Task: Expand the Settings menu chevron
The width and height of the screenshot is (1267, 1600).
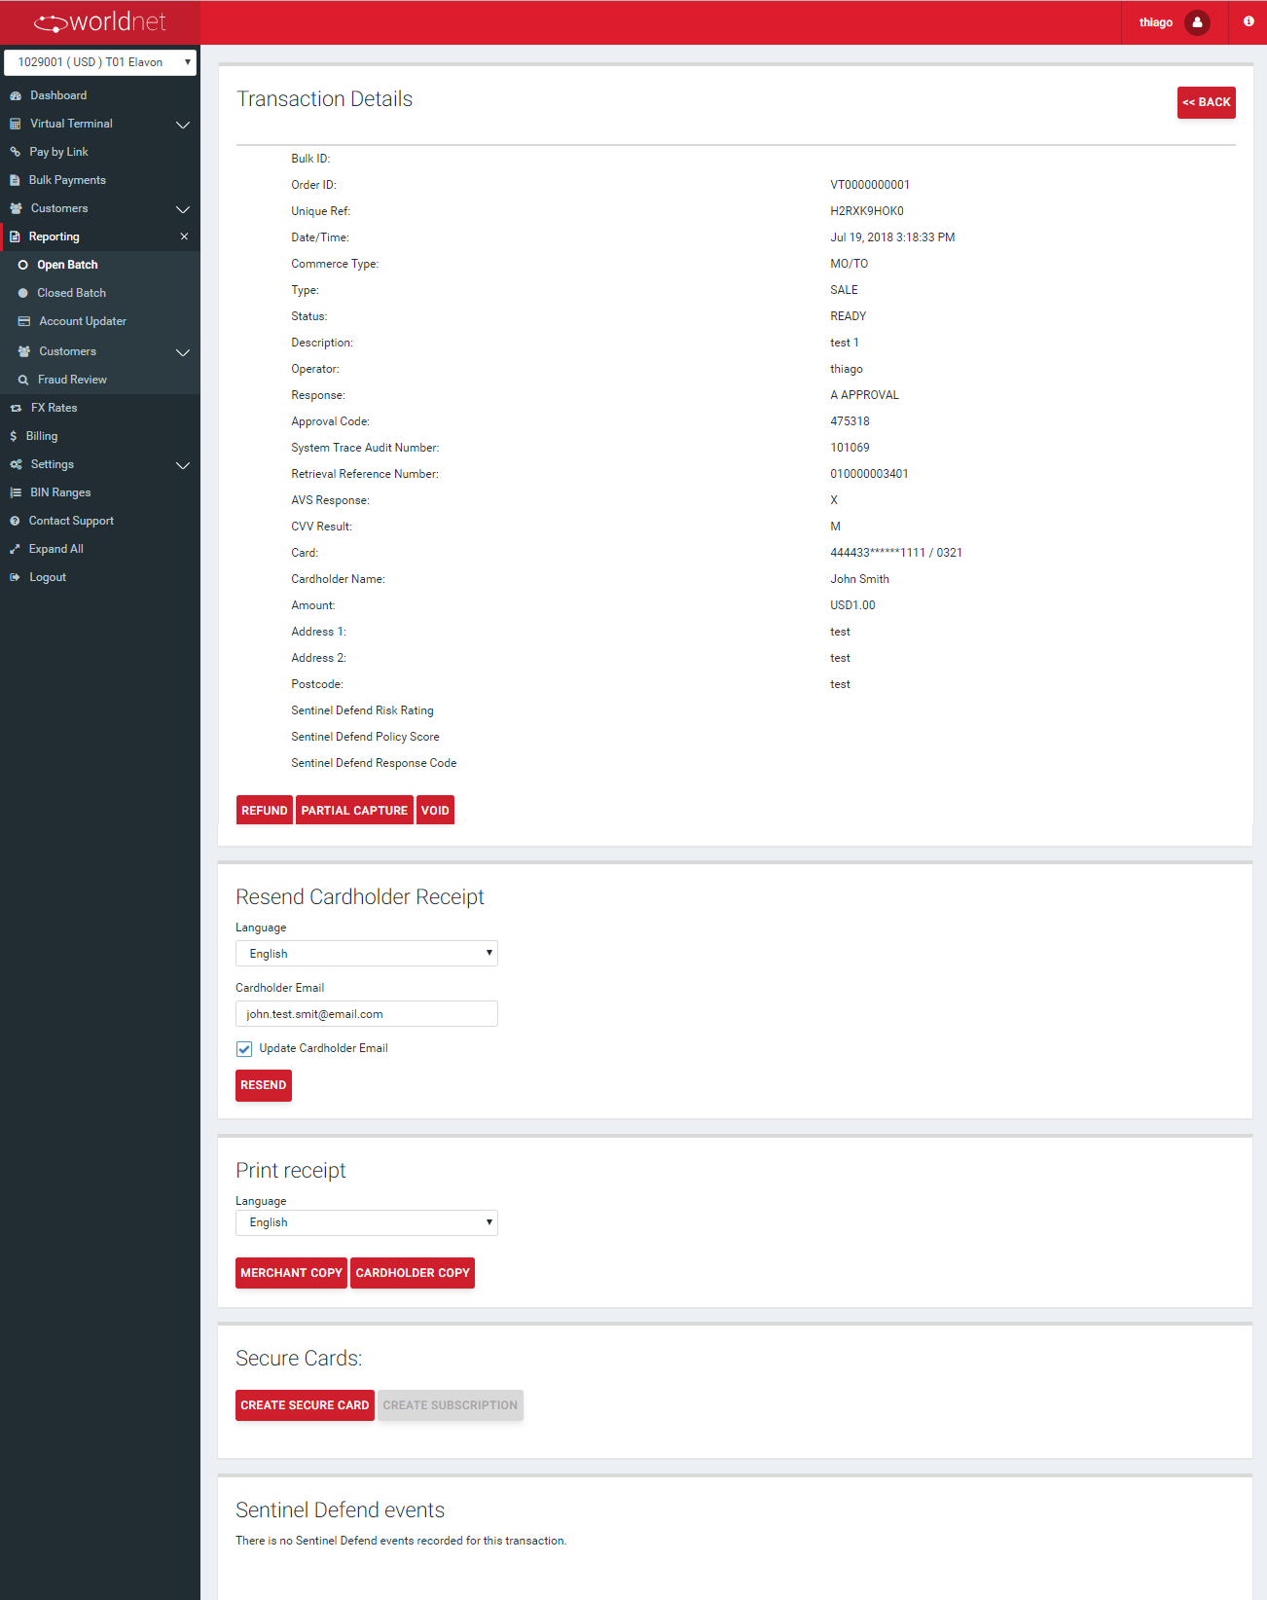Action: point(182,465)
